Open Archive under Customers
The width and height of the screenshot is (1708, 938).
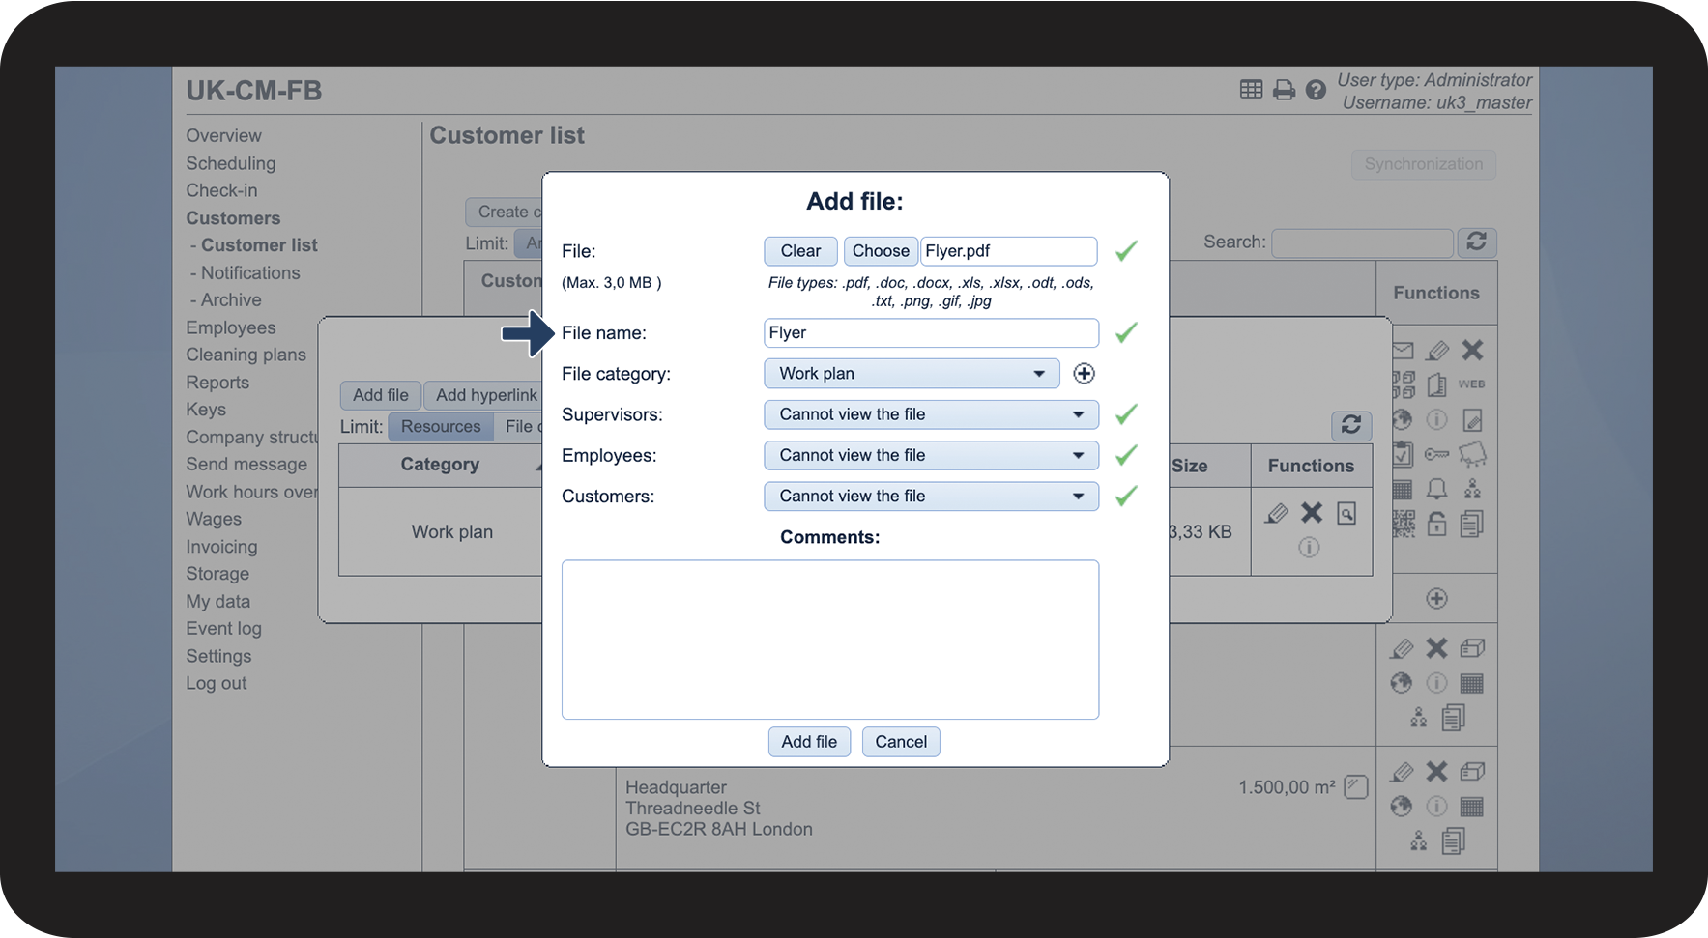pos(231,300)
